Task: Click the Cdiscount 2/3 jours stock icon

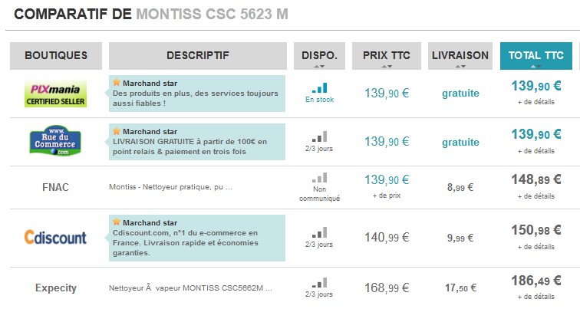Action: (320, 232)
